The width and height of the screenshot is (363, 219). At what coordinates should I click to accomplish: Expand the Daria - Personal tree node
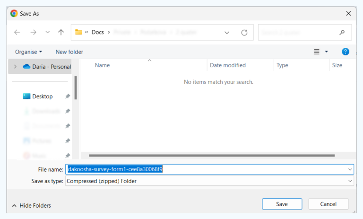(x=15, y=67)
